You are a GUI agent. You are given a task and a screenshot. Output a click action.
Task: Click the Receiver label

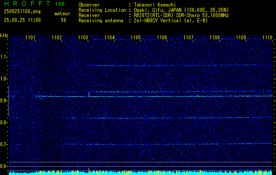[x=89, y=15]
